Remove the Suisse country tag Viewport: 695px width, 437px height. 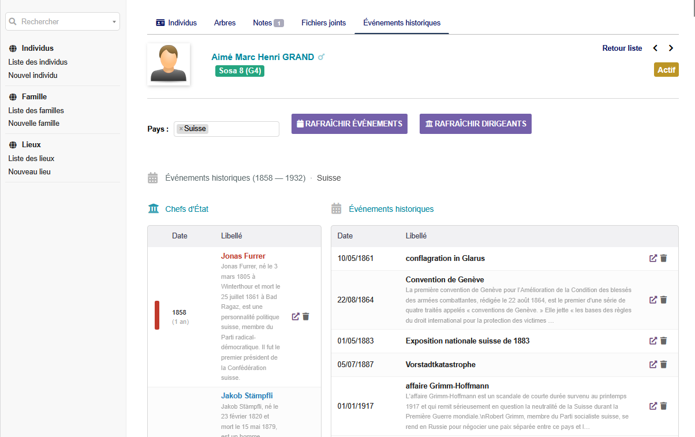coord(181,129)
